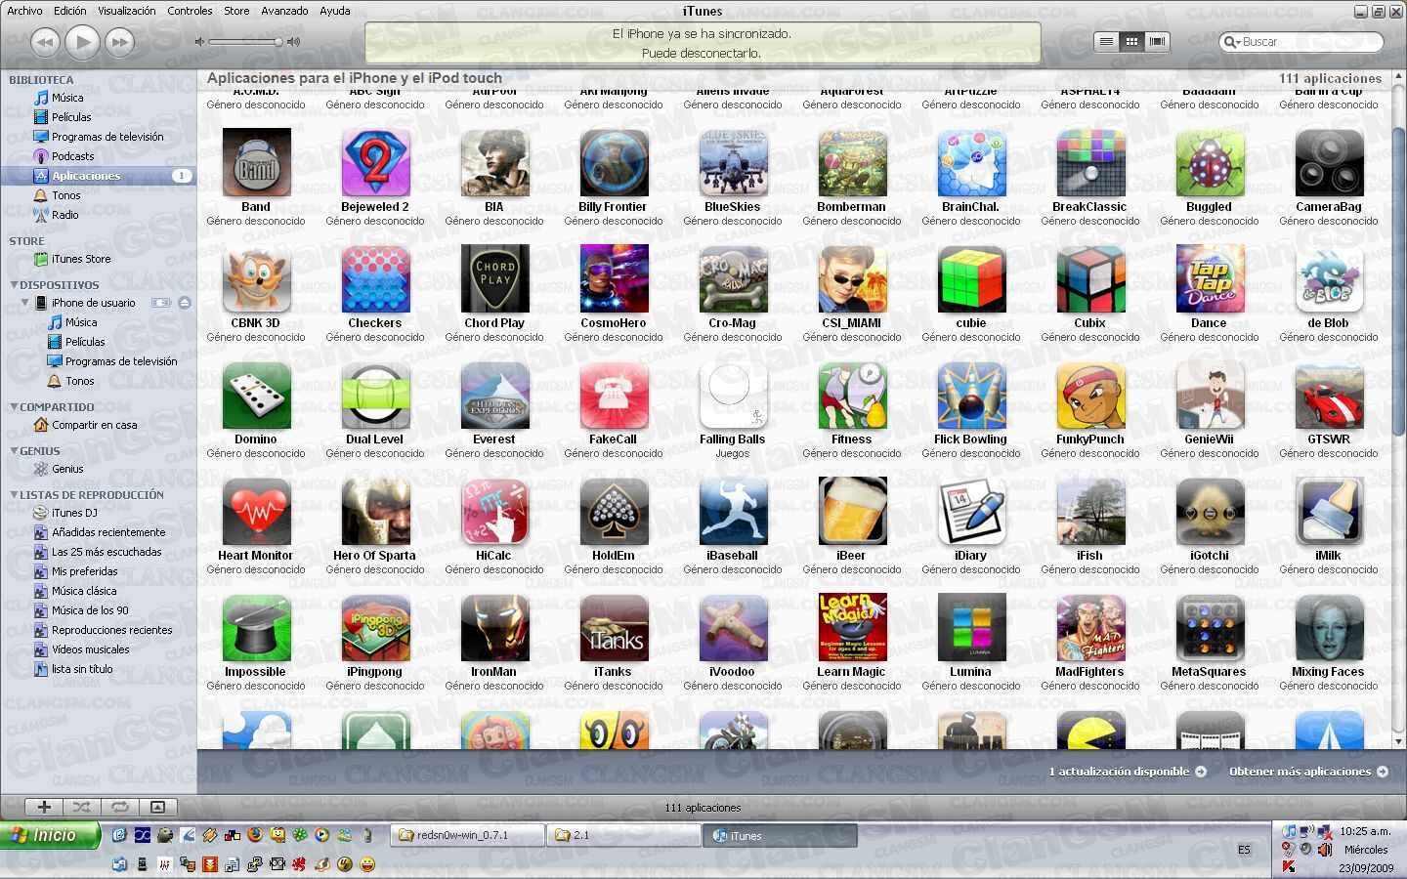Select the iTanks app icon
Screen dimensions: 1407x879
point(614,628)
